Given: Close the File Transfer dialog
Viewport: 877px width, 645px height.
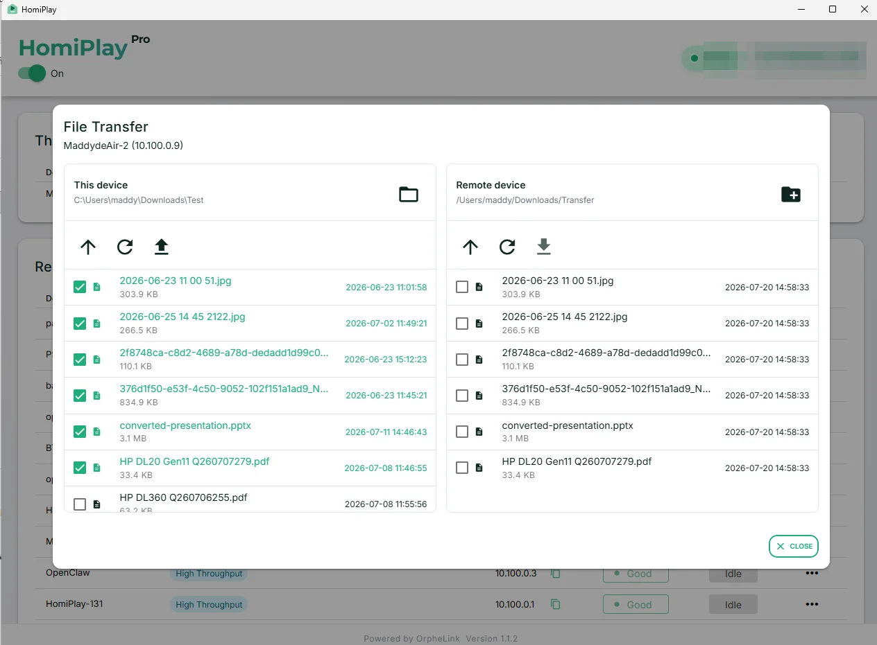Looking at the screenshot, I should tap(794, 546).
